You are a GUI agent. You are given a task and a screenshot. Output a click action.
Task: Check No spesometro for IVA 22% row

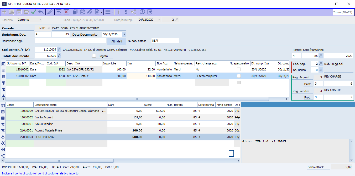(239, 69)
